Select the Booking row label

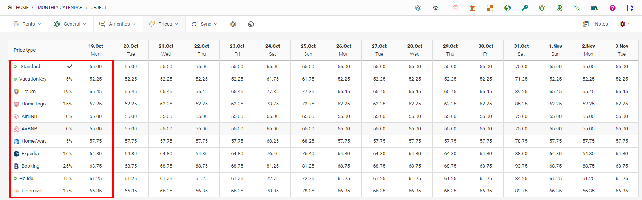[30, 166]
